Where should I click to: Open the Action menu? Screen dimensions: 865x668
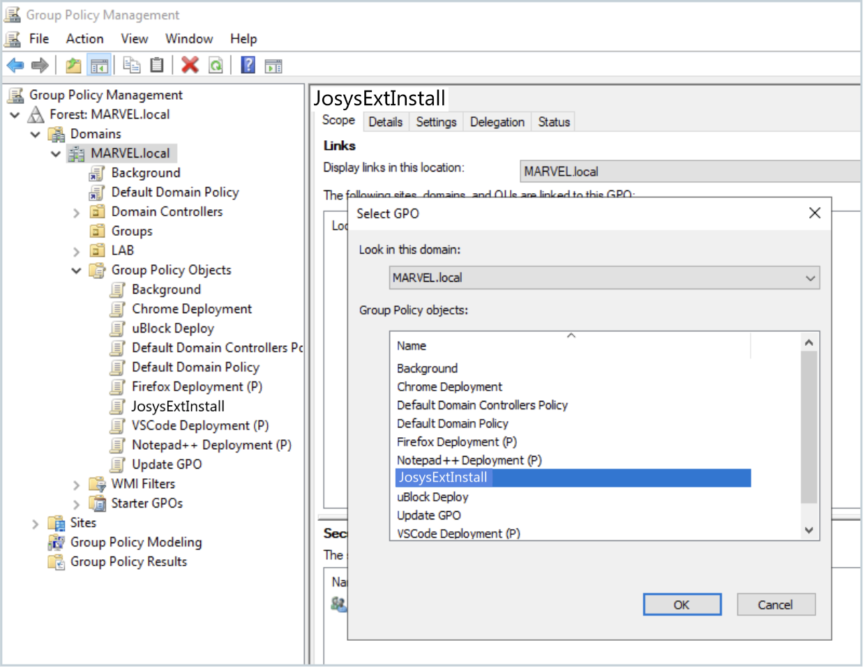(x=84, y=39)
